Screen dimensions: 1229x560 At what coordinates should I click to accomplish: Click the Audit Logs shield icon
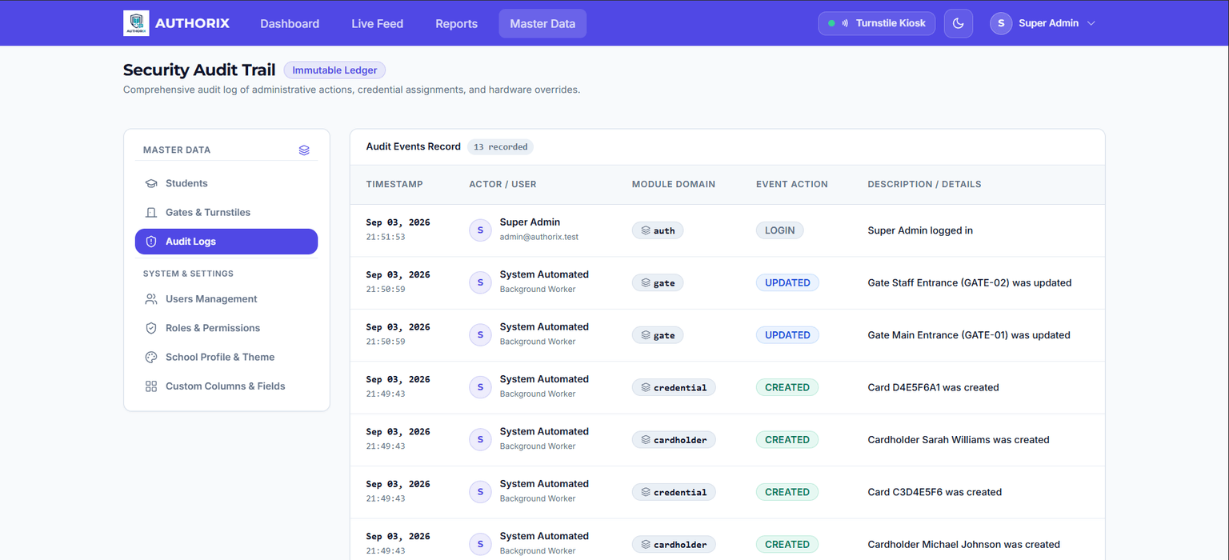pos(151,242)
